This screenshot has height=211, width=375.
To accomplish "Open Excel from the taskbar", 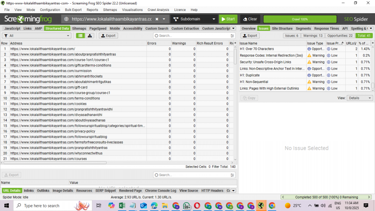I will click(122, 206).
